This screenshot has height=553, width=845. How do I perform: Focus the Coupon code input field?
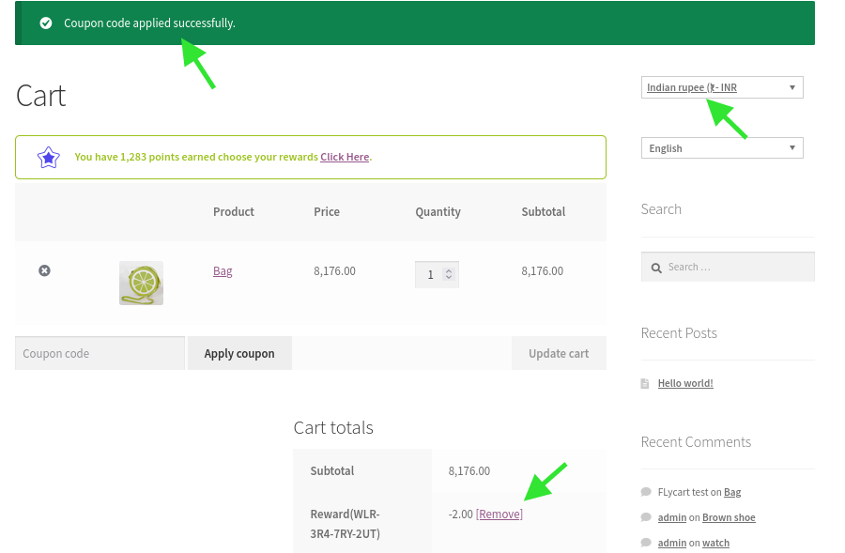click(x=100, y=354)
